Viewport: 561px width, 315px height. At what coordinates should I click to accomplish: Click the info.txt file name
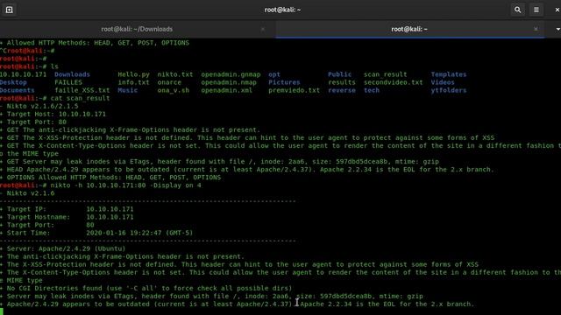point(133,82)
